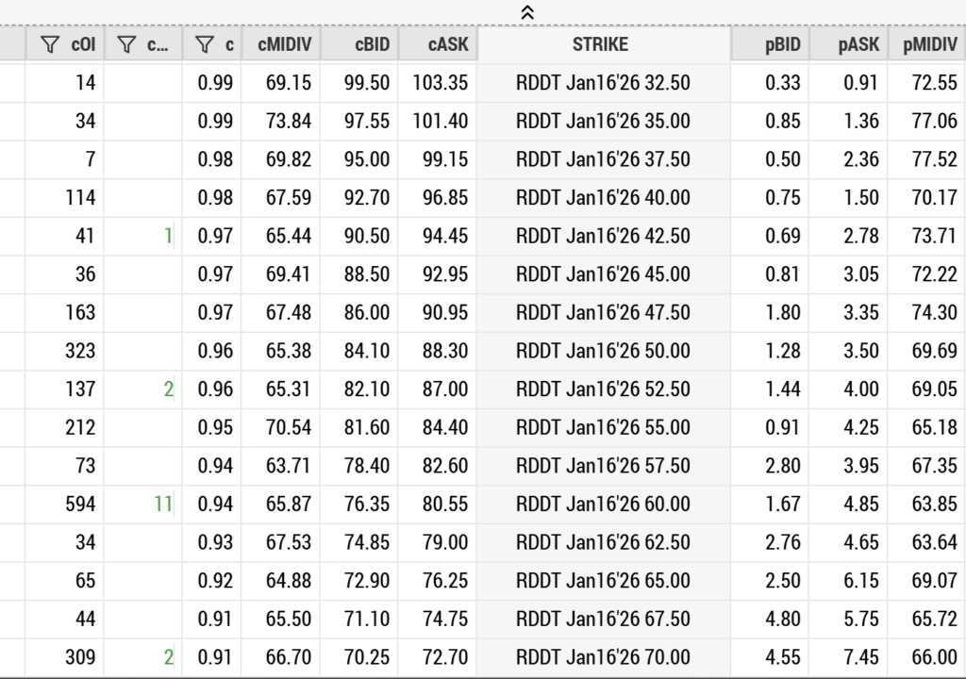Select strike RDDT Jan16'26 60.00
The width and height of the screenshot is (966, 679).
click(603, 504)
